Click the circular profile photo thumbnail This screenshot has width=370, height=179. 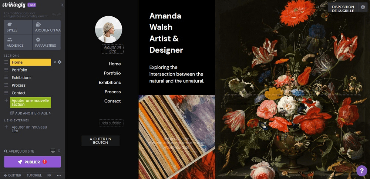tap(108, 29)
